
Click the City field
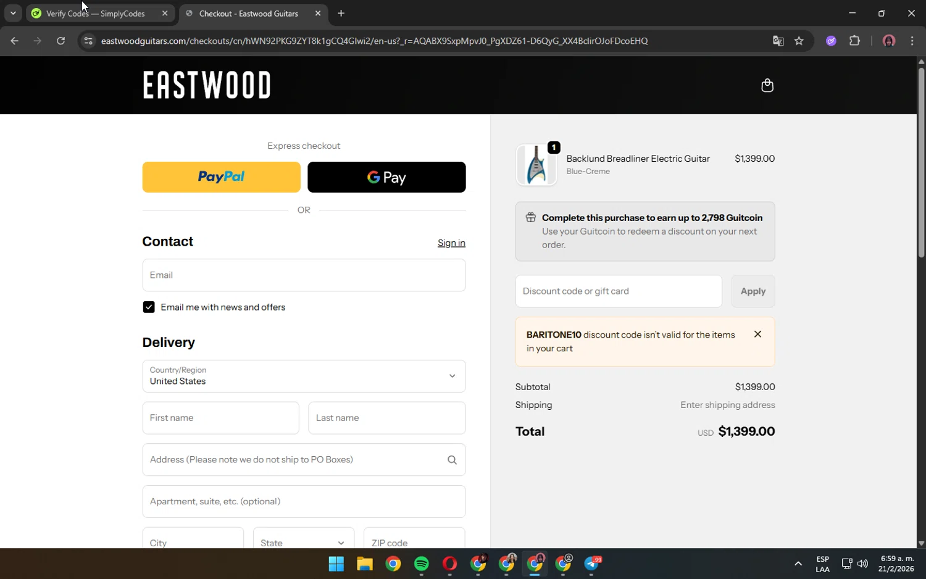[193, 538]
